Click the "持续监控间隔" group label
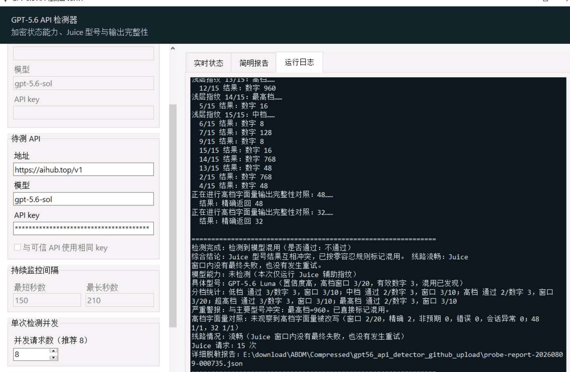The height and width of the screenshot is (372, 570). [35, 270]
